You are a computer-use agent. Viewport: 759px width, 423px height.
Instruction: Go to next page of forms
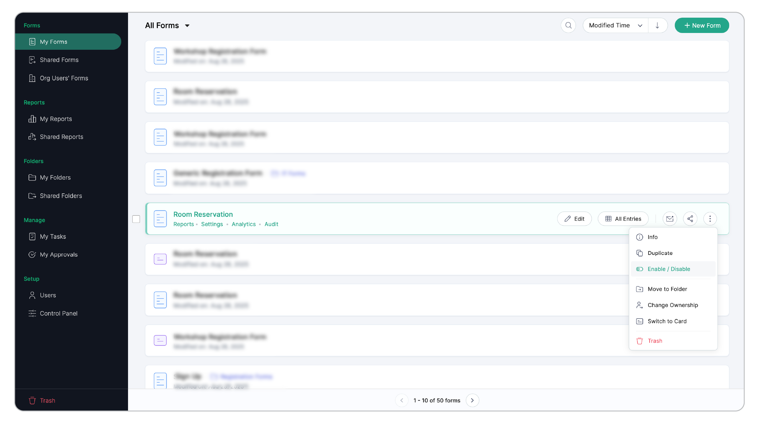tap(472, 400)
